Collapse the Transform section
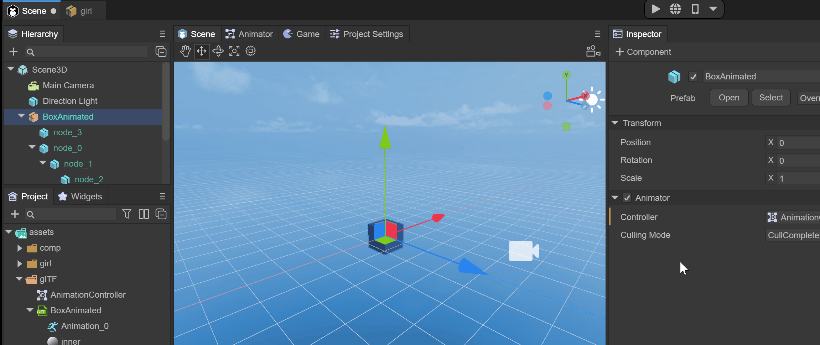 615,123
